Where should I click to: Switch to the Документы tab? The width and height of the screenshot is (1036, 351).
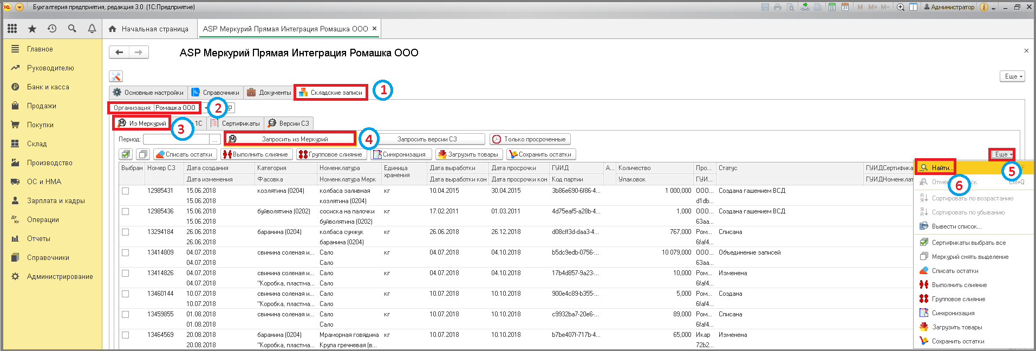269,93
